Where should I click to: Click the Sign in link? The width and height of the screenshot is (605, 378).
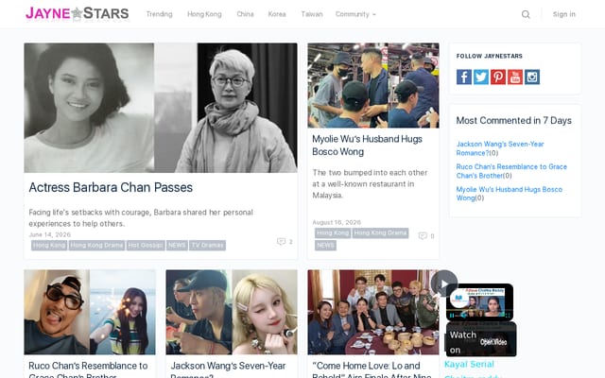(563, 14)
